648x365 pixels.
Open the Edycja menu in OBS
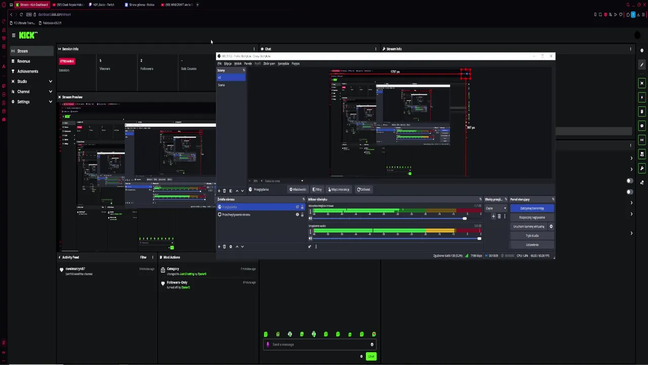tap(228, 63)
